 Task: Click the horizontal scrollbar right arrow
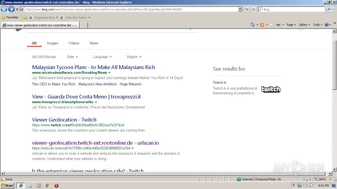(330, 174)
